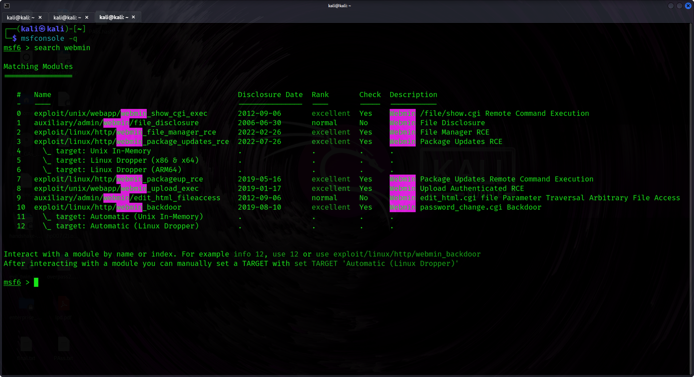Close the middle kali@kali terminal tab
Screen dimensions: 694x377
[86, 17]
